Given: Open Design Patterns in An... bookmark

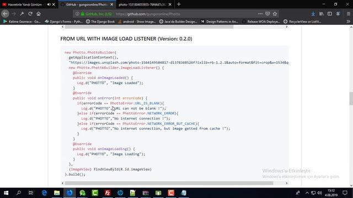Looking at the screenshot, I should (x=220, y=21).
